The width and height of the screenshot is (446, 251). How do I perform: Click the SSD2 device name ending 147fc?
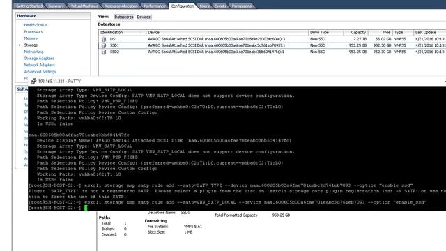point(215,52)
